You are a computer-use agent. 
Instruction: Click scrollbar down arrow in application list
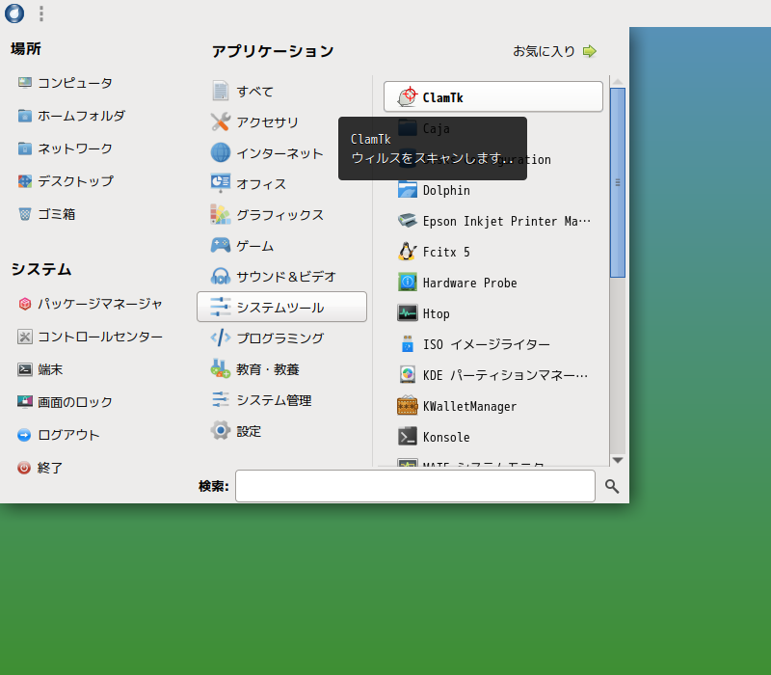618,461
